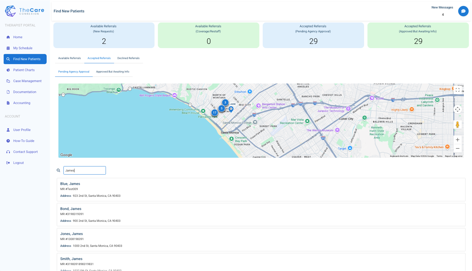The image size is (472, 271).
Task: Click address 923 2nd St, Santa Monica
Action: 97,196
